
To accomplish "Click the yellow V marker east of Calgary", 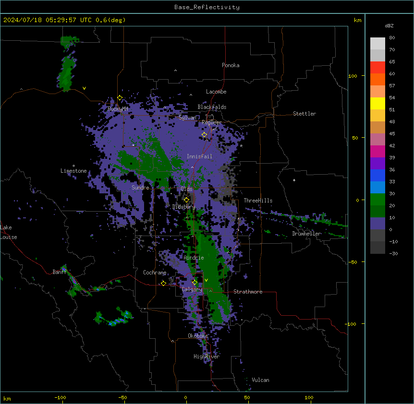I will pos(206,280).
